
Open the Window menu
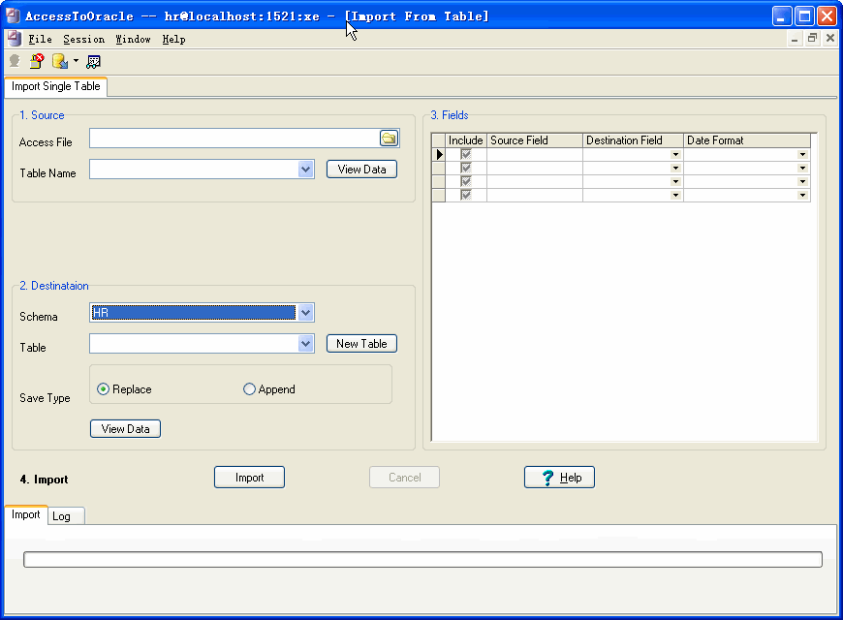pyautogui.click(x=133, y=40)
